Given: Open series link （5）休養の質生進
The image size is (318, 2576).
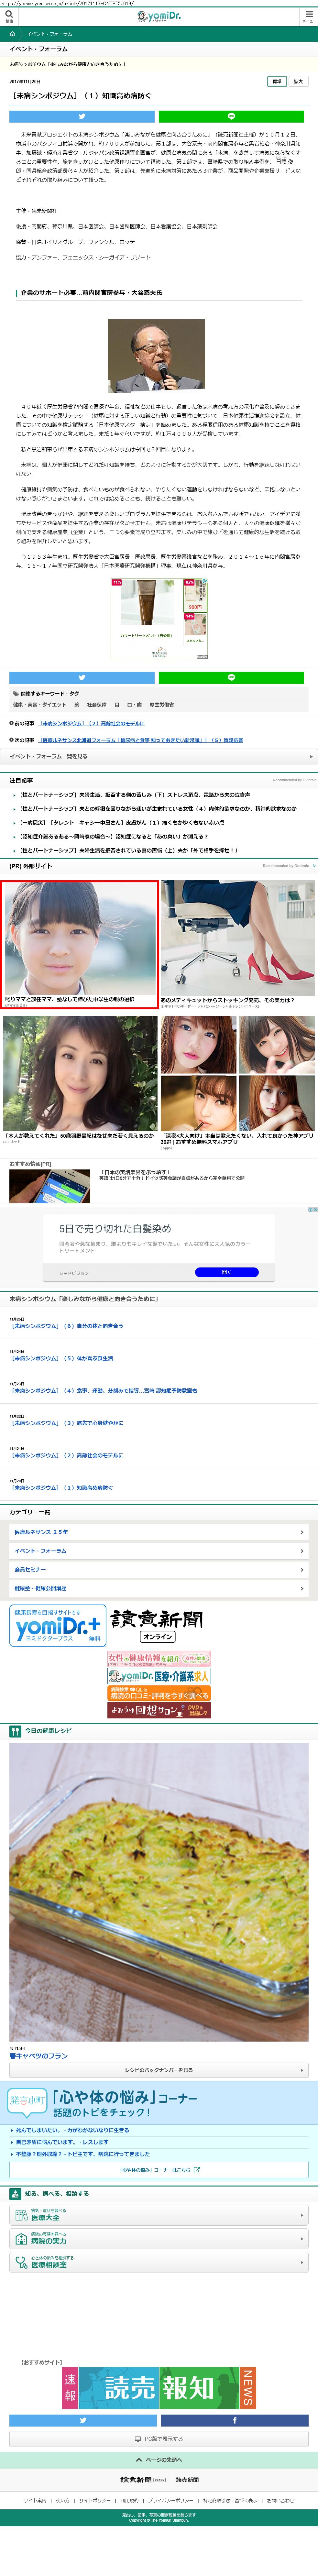Looking at the screenshot, I should [62, 1358].
